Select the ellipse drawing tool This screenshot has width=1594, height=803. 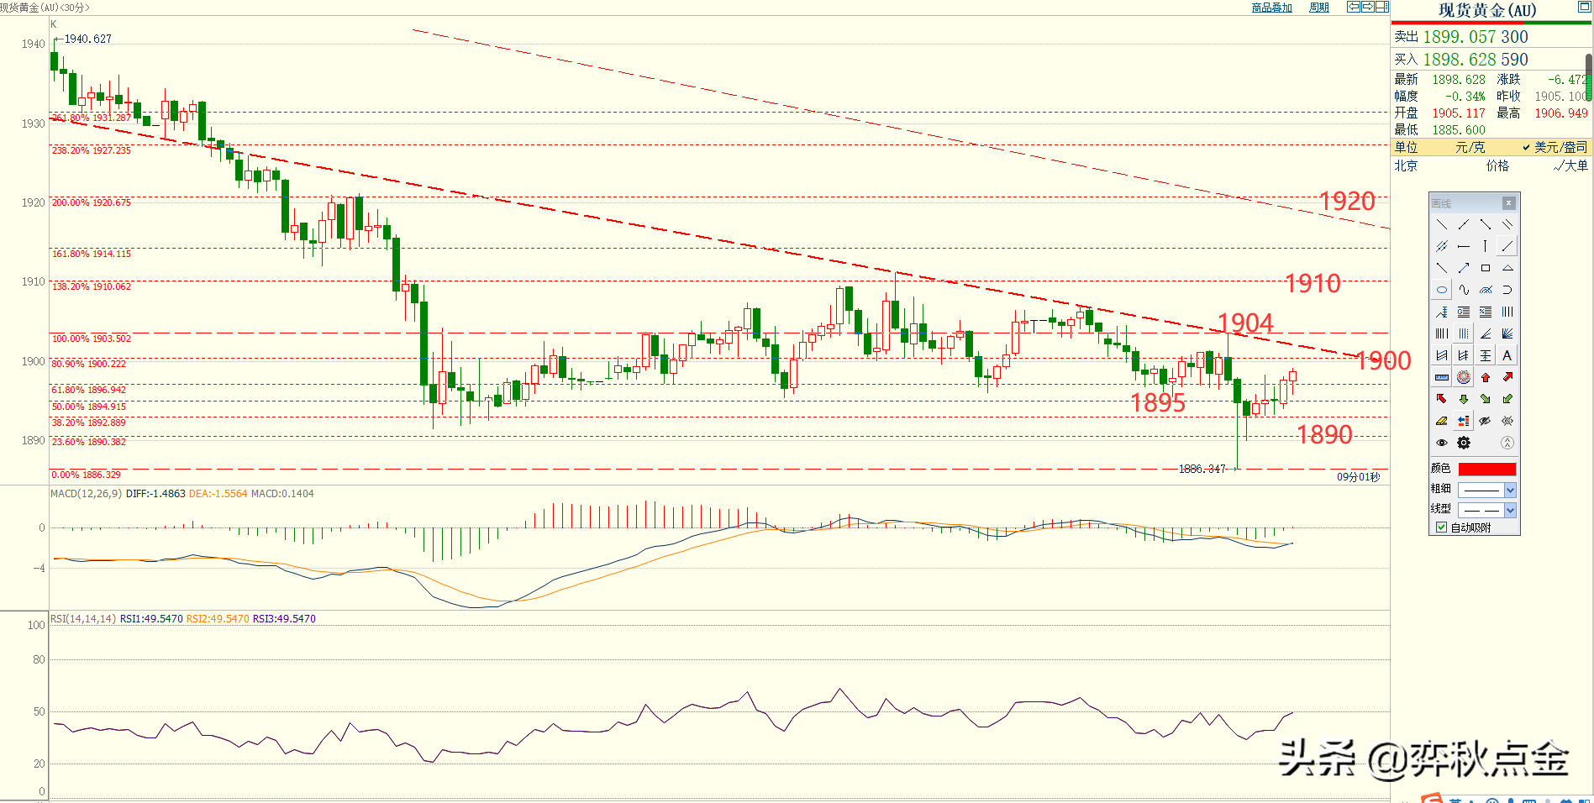coord(1442,290)
